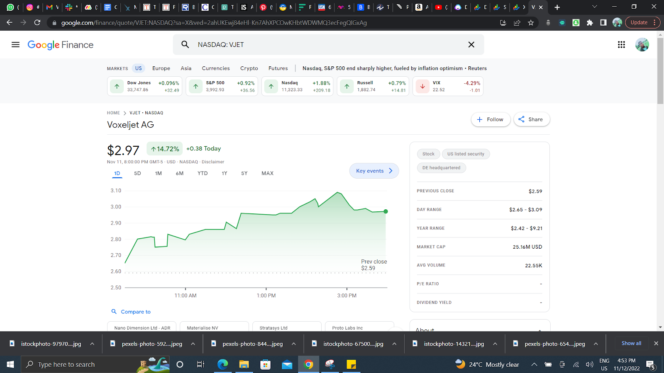664x373 pixels.
Task: Click the share page icon in the address bar
Action: pos(517,23)
